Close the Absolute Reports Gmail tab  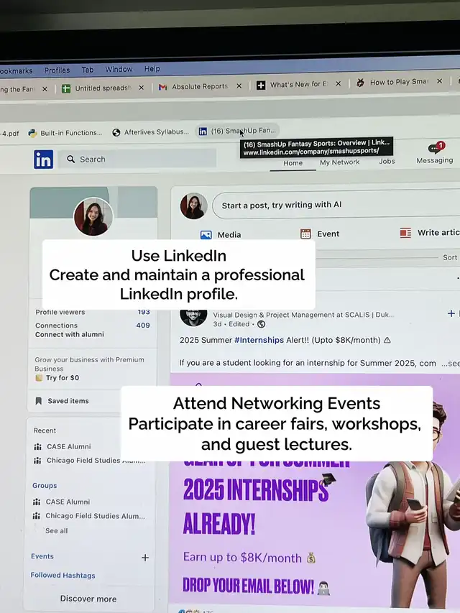pyautogui.click(x=239, y=86)
